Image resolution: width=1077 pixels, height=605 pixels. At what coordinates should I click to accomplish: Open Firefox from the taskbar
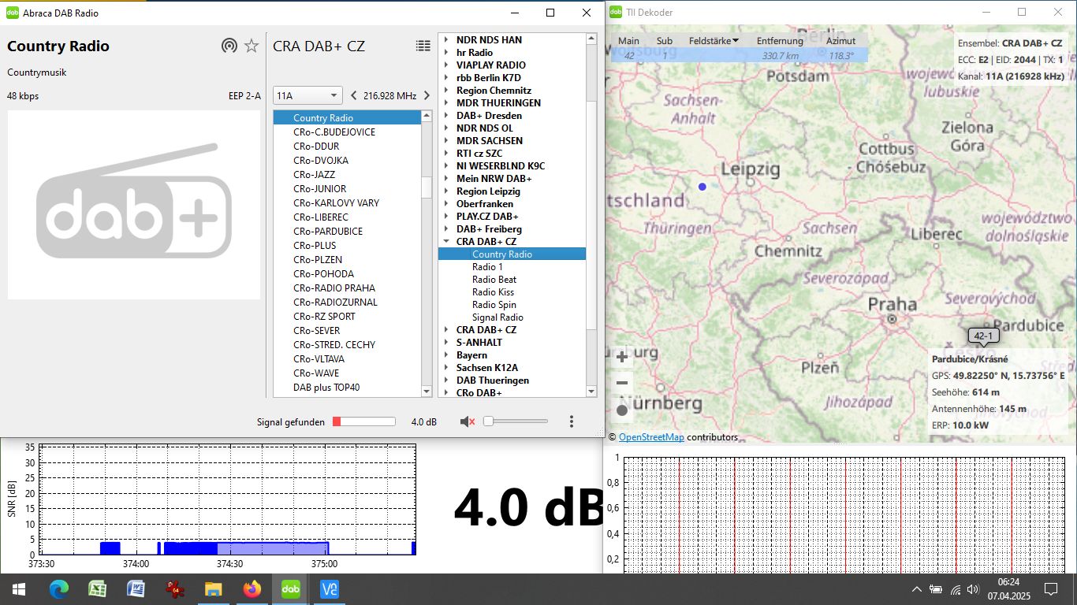tap(252, 589)
